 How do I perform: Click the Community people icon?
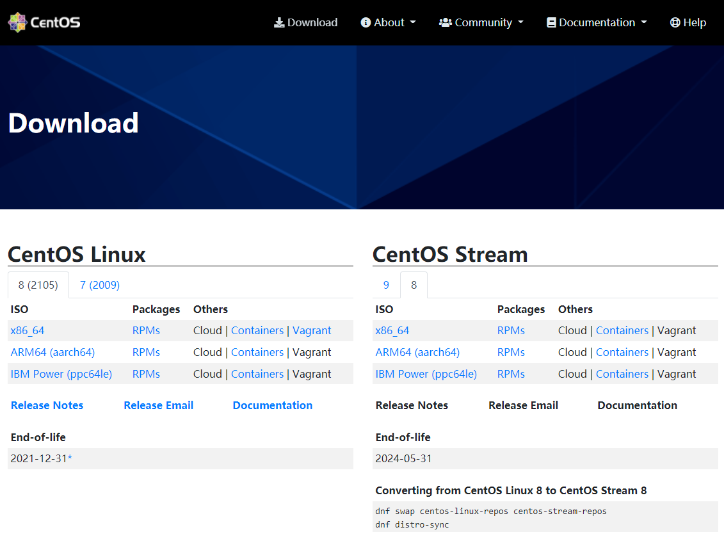[445, 22]
